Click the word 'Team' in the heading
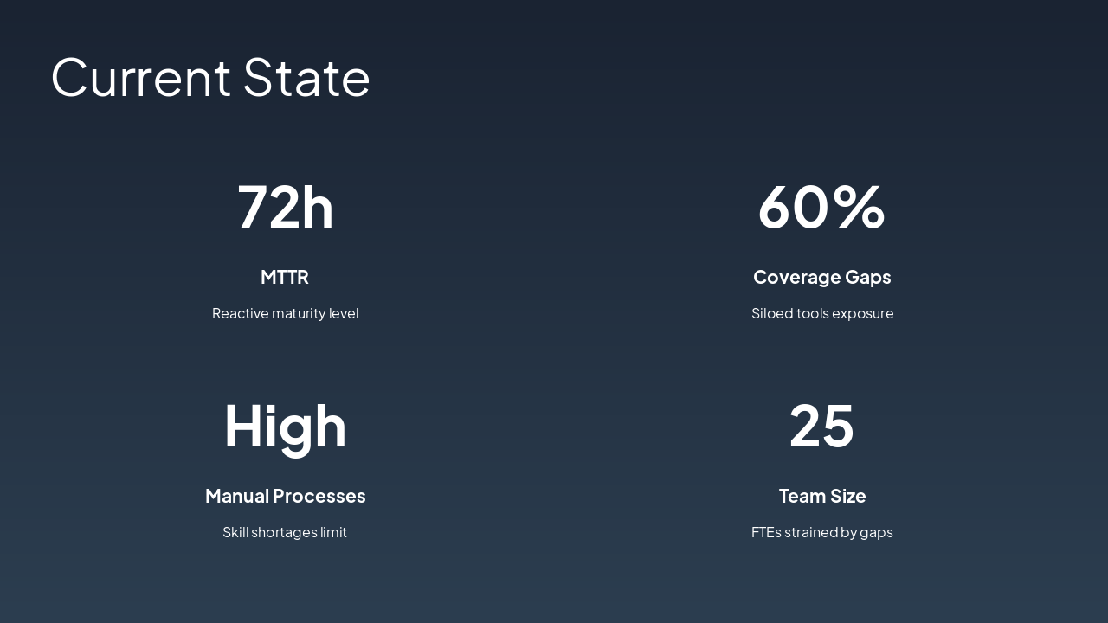 pos(800,497)
